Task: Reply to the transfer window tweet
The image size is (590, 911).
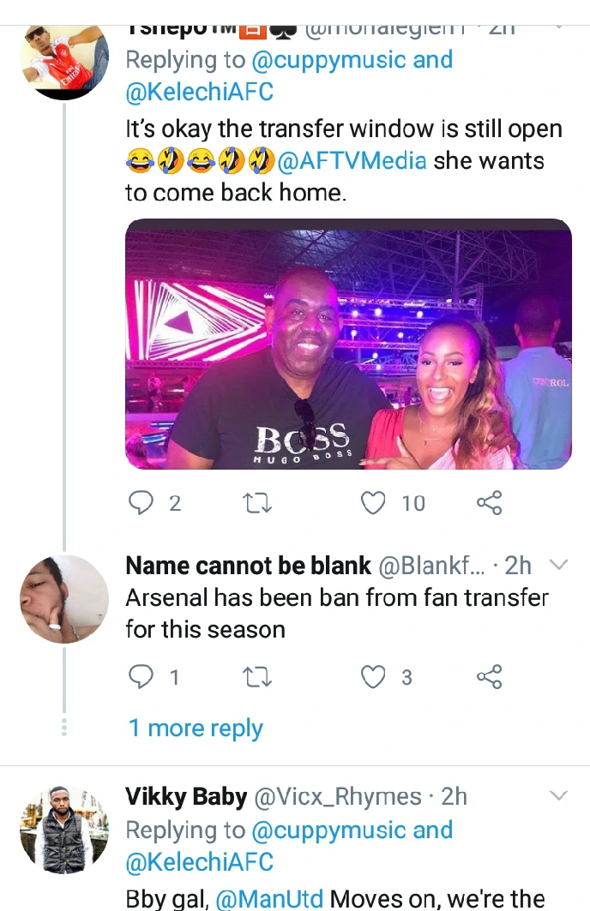Action: click(141, 503)
